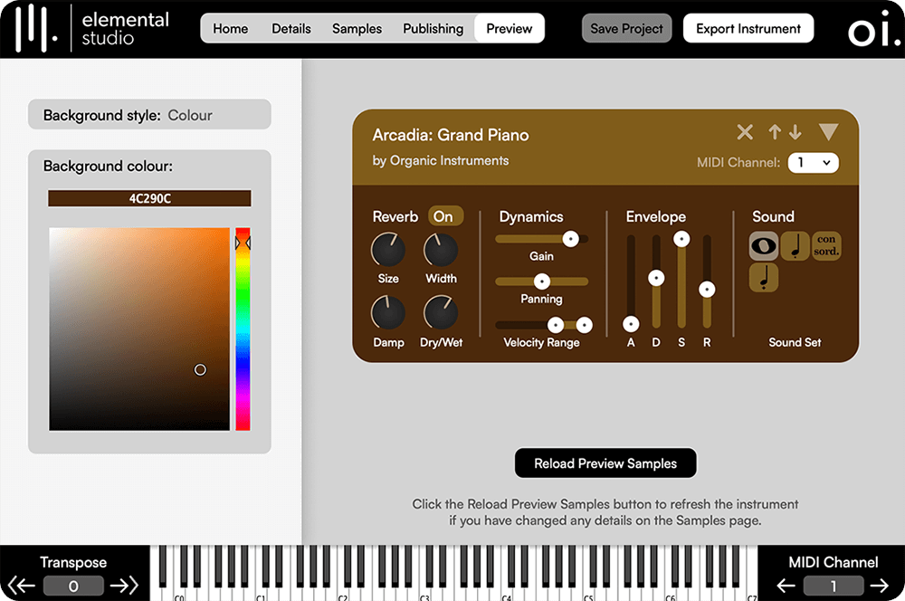Click the 4C290C hex colour field

point(149,197)
